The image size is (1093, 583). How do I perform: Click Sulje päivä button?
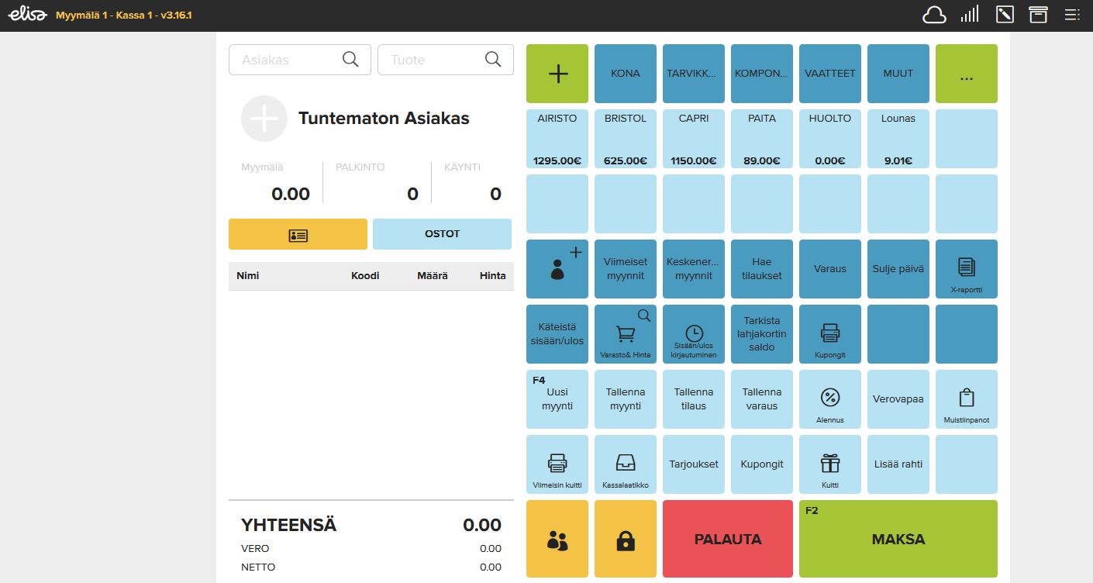(898, 269)
